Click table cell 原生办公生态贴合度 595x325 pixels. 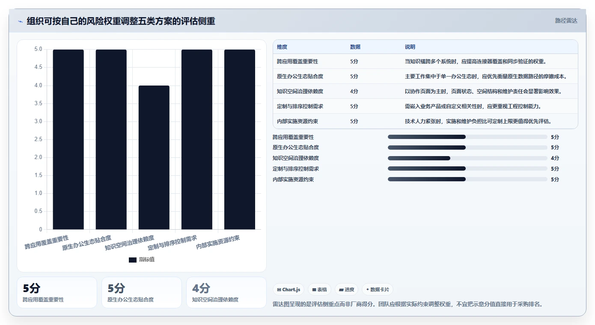300,77
